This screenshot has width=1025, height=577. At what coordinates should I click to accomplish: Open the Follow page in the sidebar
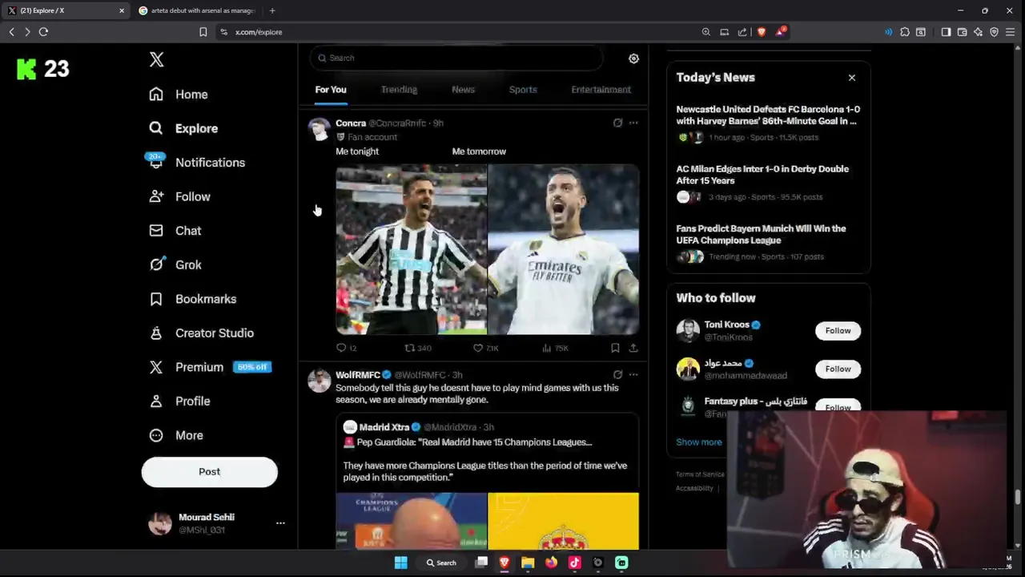[179, 196]
